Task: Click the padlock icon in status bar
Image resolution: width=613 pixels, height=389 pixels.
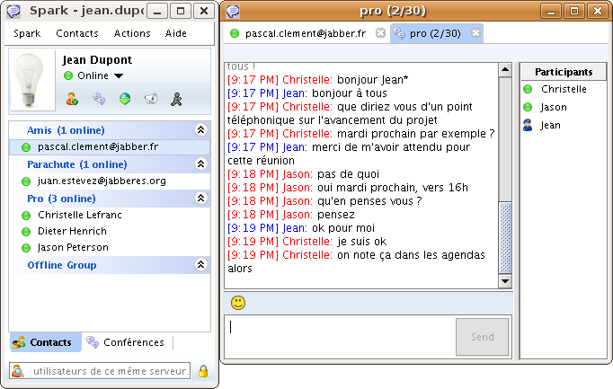Action: point(203,371)
